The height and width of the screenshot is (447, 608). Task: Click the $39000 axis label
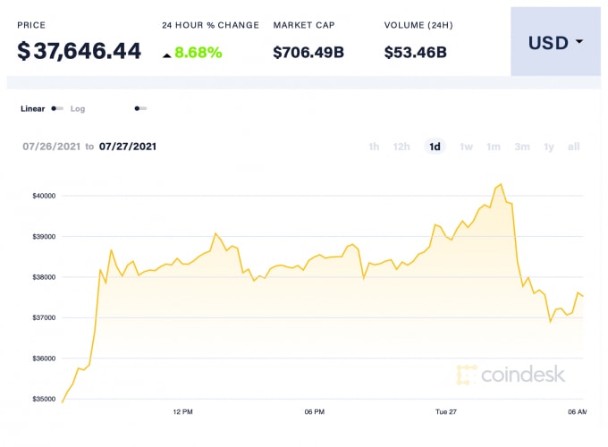coord(44,237)
